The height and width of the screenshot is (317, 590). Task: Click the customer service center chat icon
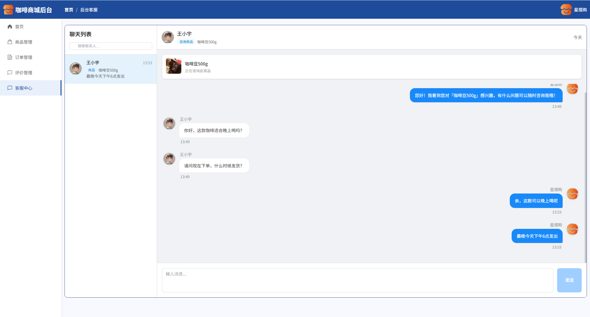10,88
